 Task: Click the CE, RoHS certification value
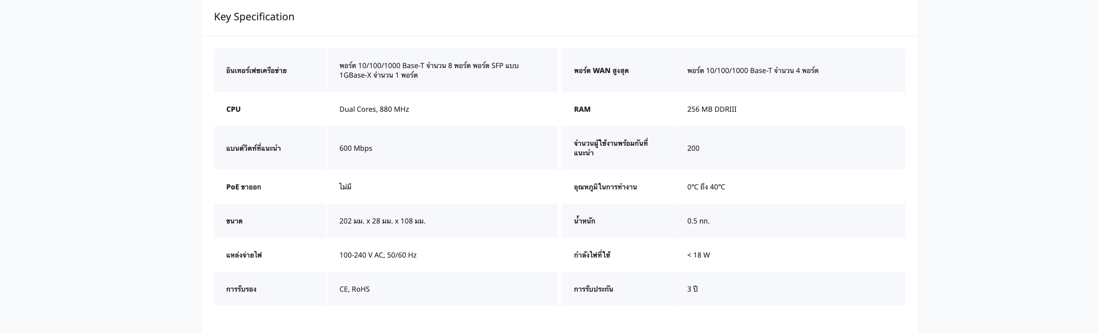pos(354,289)
